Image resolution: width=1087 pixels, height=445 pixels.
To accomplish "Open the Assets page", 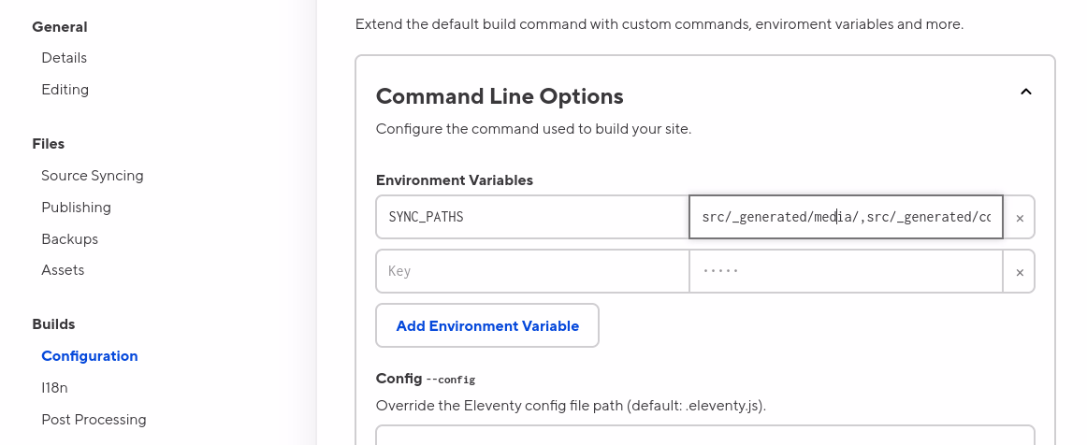I will pos(63,270).
